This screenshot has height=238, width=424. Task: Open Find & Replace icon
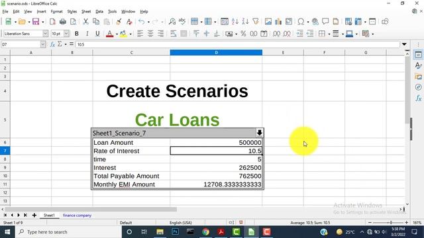pos(172,22)
